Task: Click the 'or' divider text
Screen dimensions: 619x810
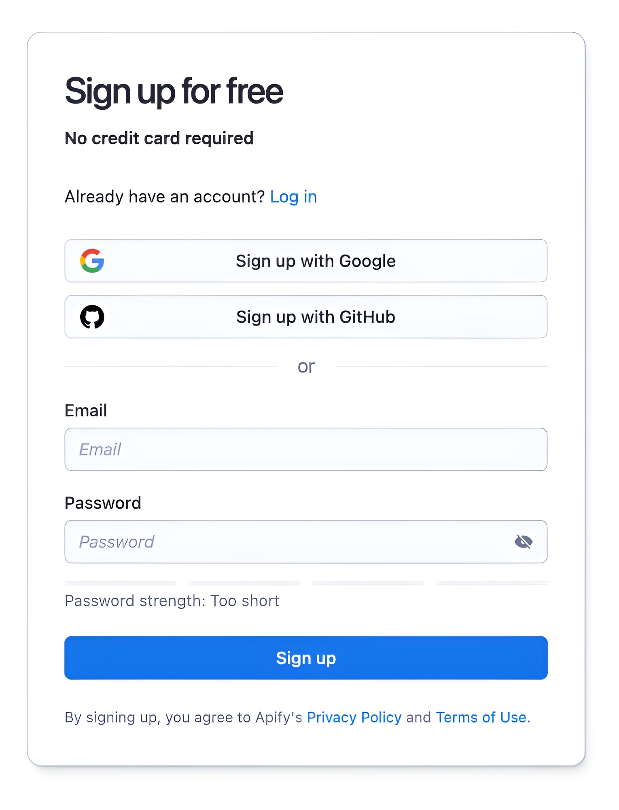Action: 306,366
